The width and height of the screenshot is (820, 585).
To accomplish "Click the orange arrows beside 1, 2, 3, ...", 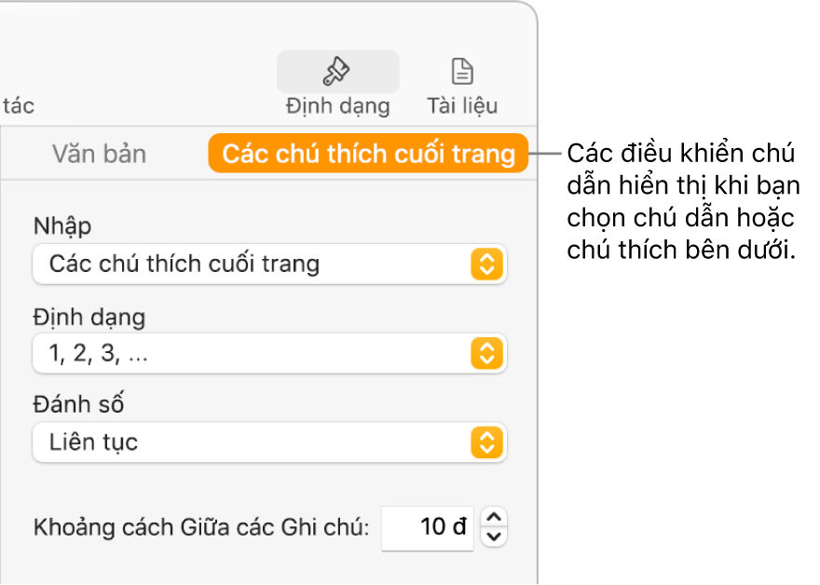I will point(486,353).
